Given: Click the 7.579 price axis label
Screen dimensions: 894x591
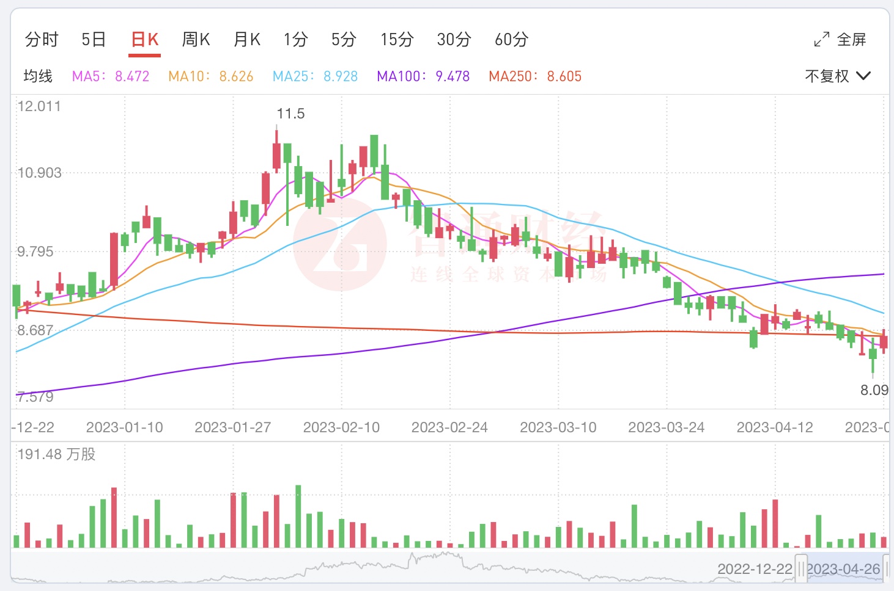Looking at the screenshot, I should pos(35,397).
